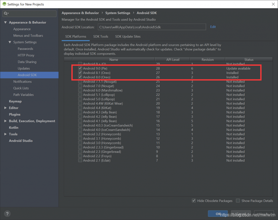Sort by the Revision column header
278x220 pixels.
[x=208, y=60]
